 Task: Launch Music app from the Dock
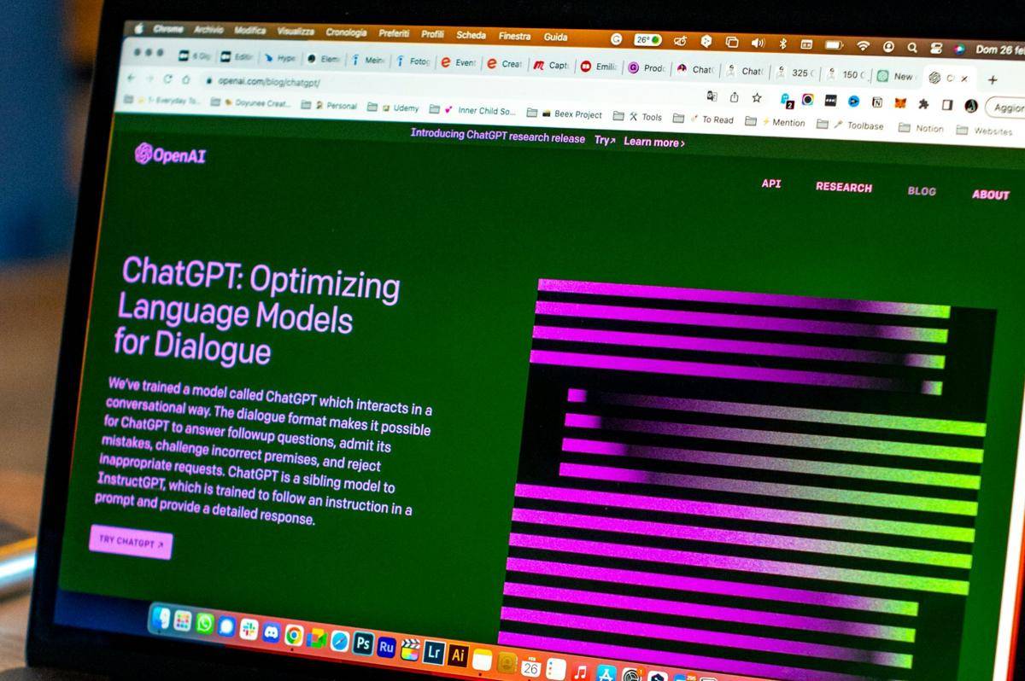[x=581, y=672]
